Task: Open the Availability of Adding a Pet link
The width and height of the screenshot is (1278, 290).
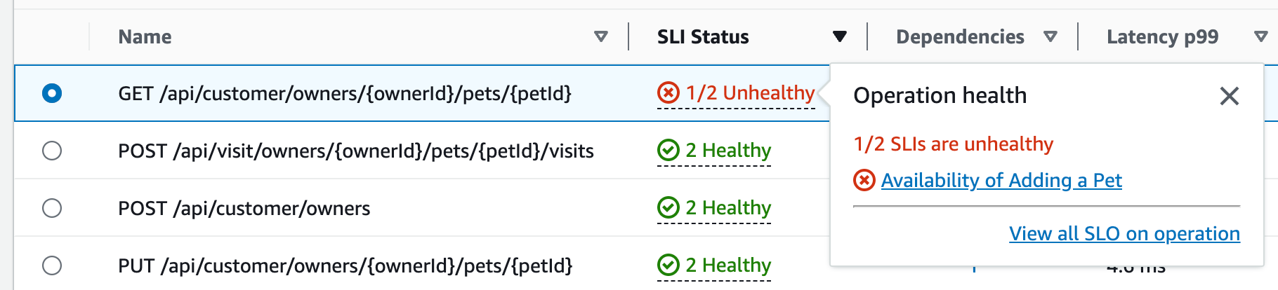Action: [1001, 181]
